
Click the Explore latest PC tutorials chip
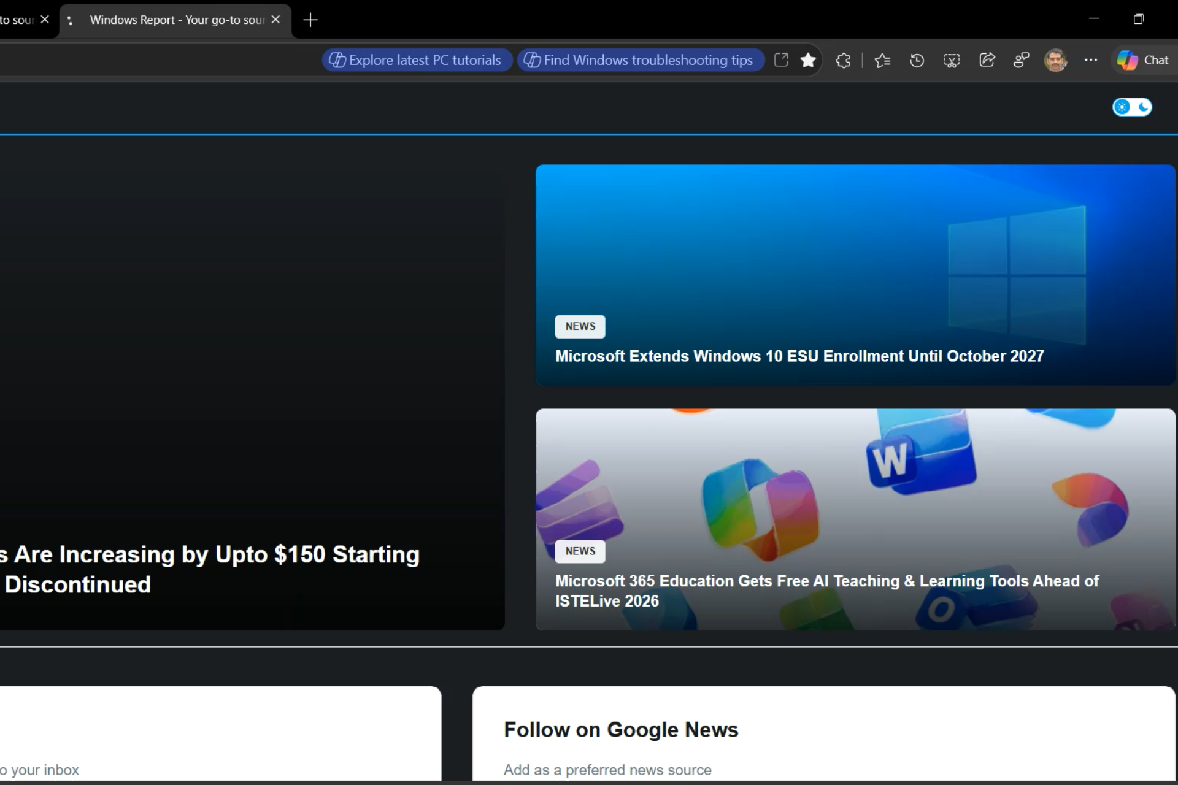point(417,60)
